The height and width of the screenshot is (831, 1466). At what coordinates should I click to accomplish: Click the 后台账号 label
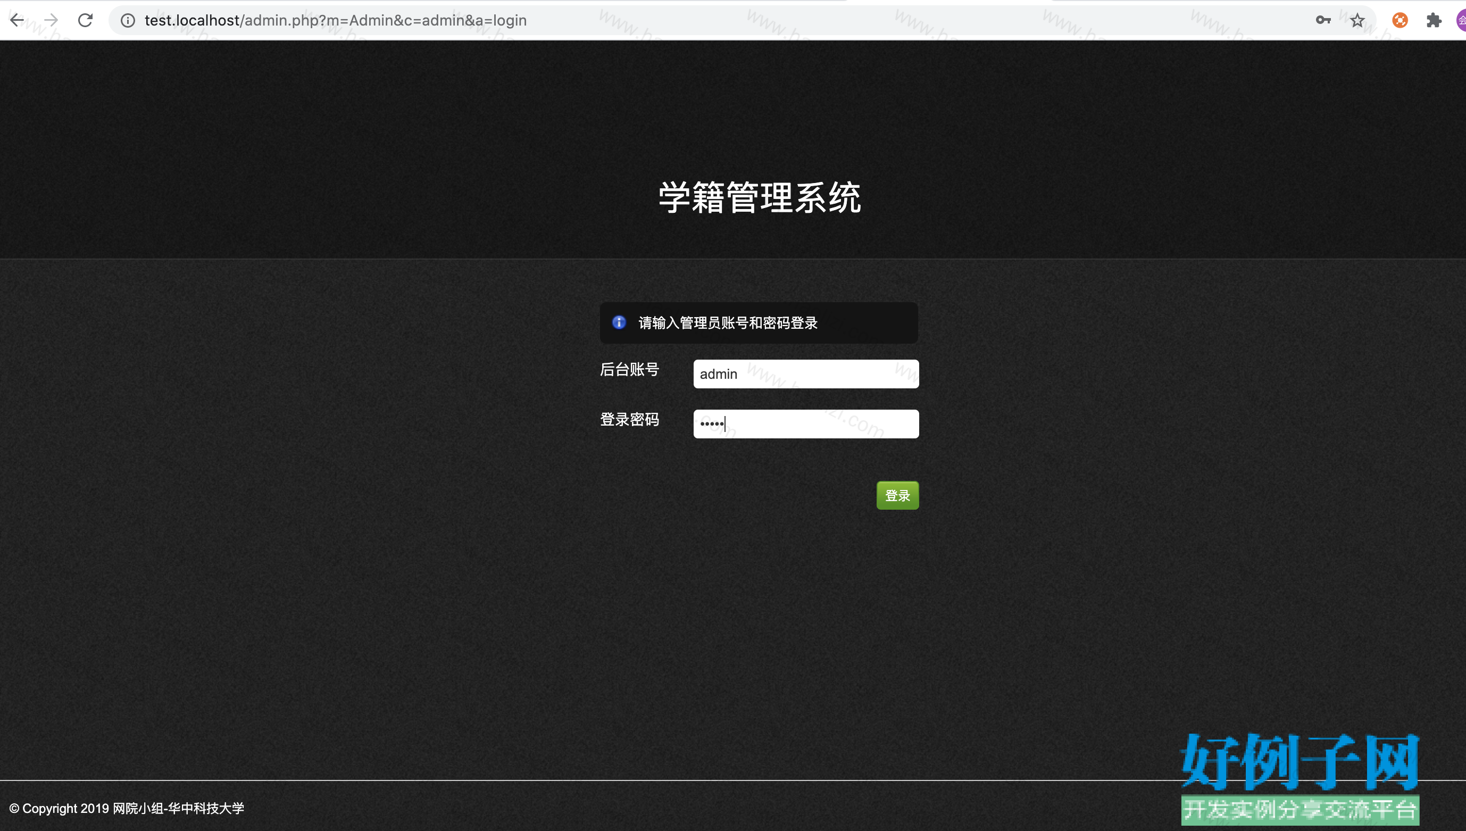click(x=629, y=369)
